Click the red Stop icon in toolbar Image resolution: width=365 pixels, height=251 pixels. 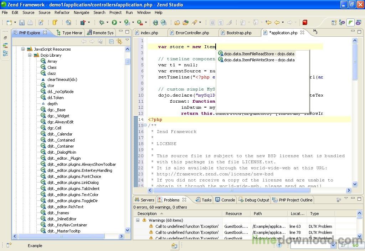click(x=305, y=22)
